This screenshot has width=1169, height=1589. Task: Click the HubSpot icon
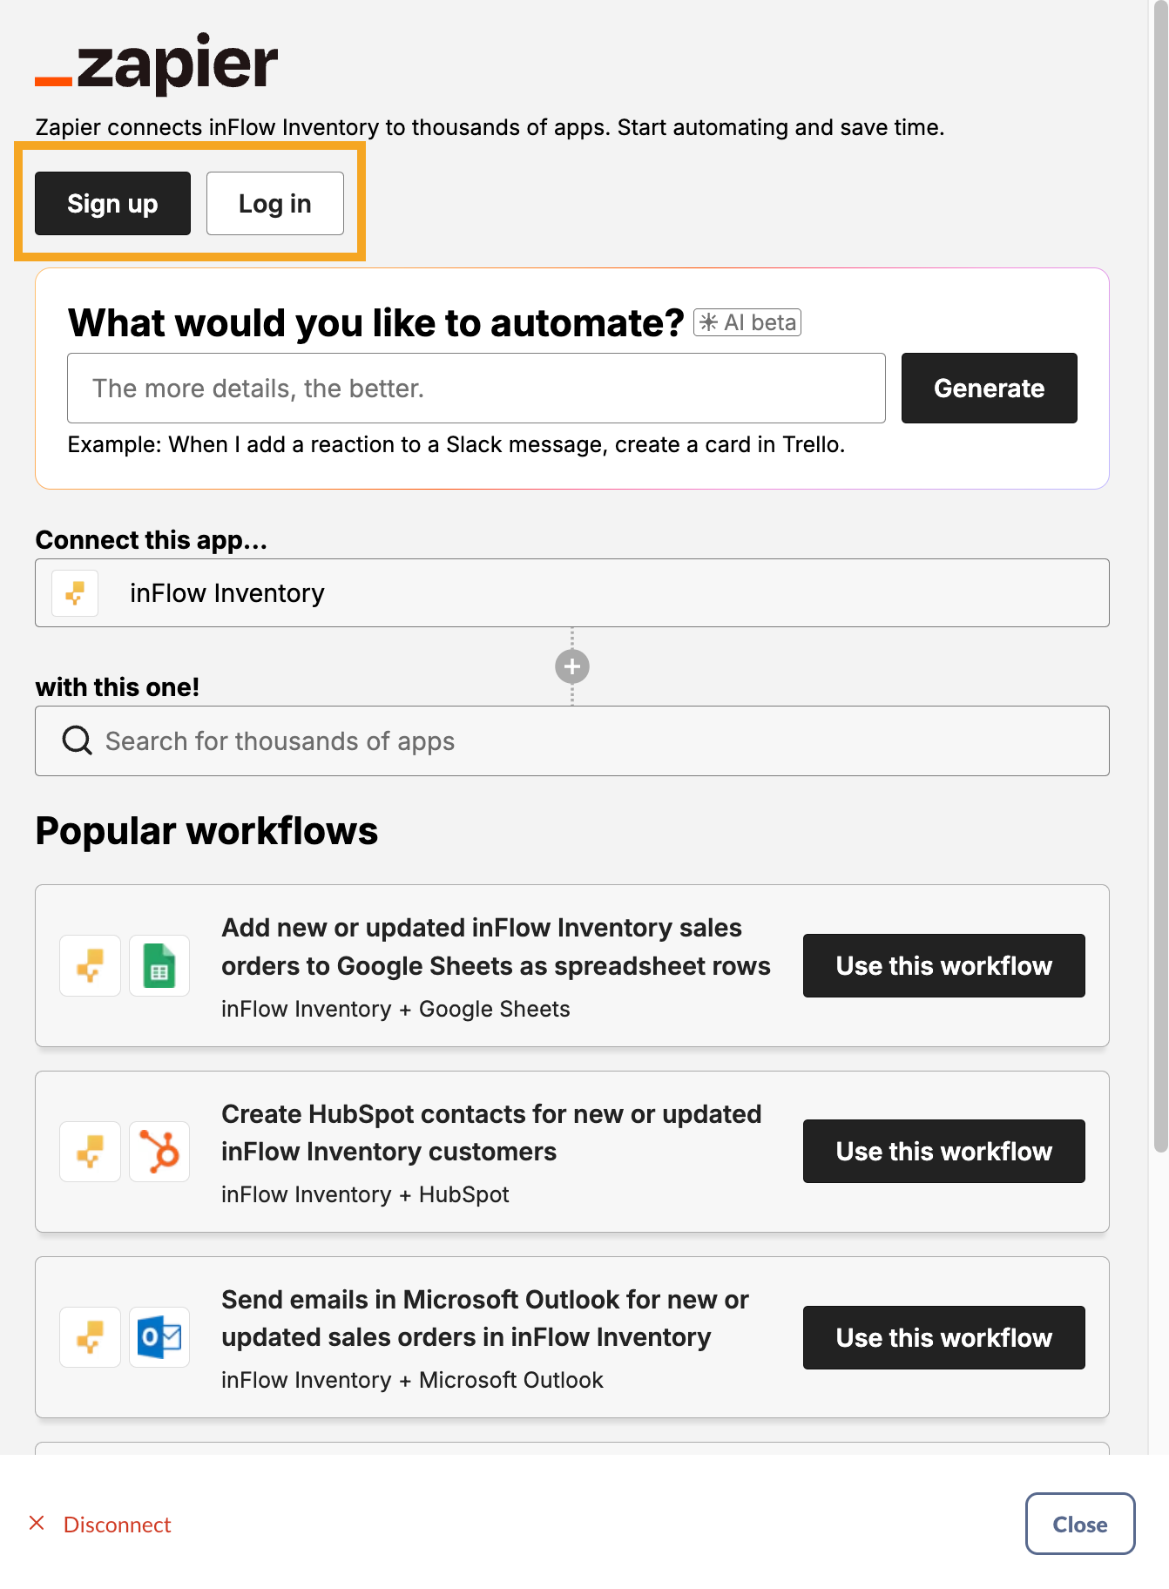(159, 1152)
